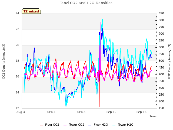Click the H2O Density (mmol/m3) axis label

point(169,61)
